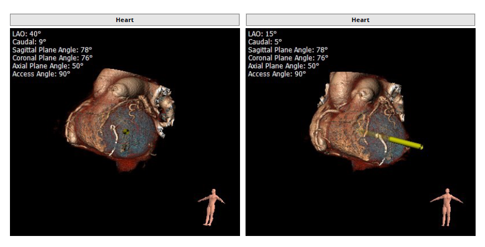Click the yellow target marker on left heart
The image size is (485, 247).
(126, 131)
